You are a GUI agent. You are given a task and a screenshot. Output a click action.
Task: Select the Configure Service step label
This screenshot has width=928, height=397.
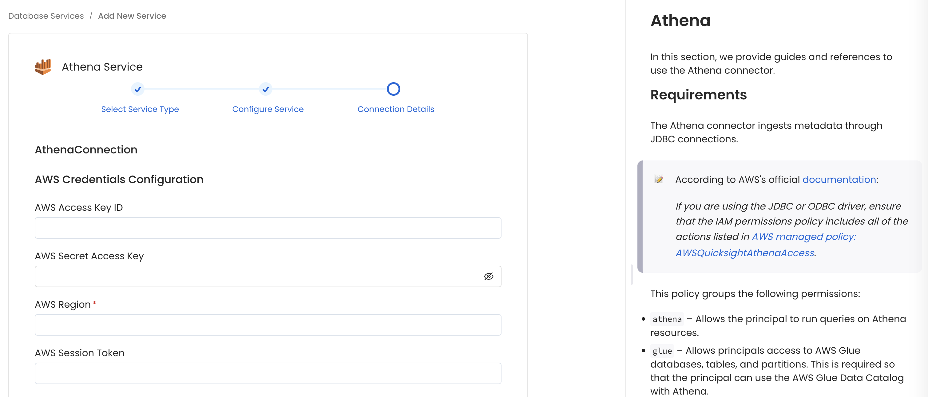click(x=268, y=109)
